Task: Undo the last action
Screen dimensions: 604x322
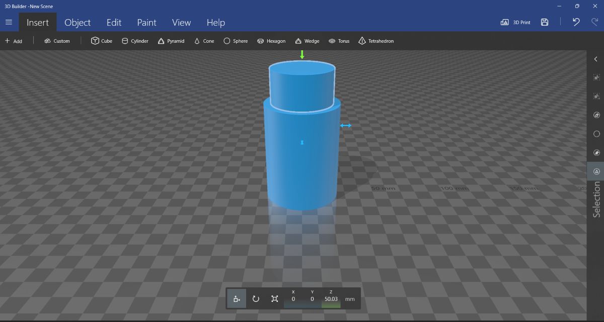Action: coord(575,22)
